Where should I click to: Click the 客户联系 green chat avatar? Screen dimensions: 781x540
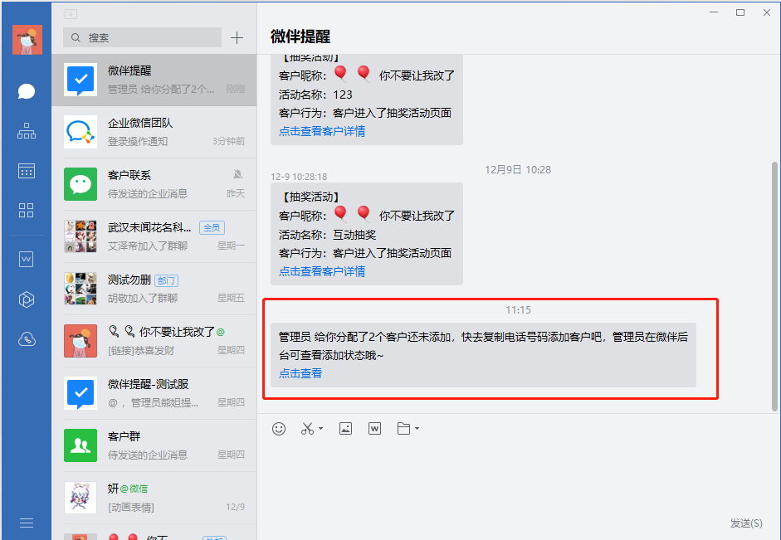coord(81,184)
